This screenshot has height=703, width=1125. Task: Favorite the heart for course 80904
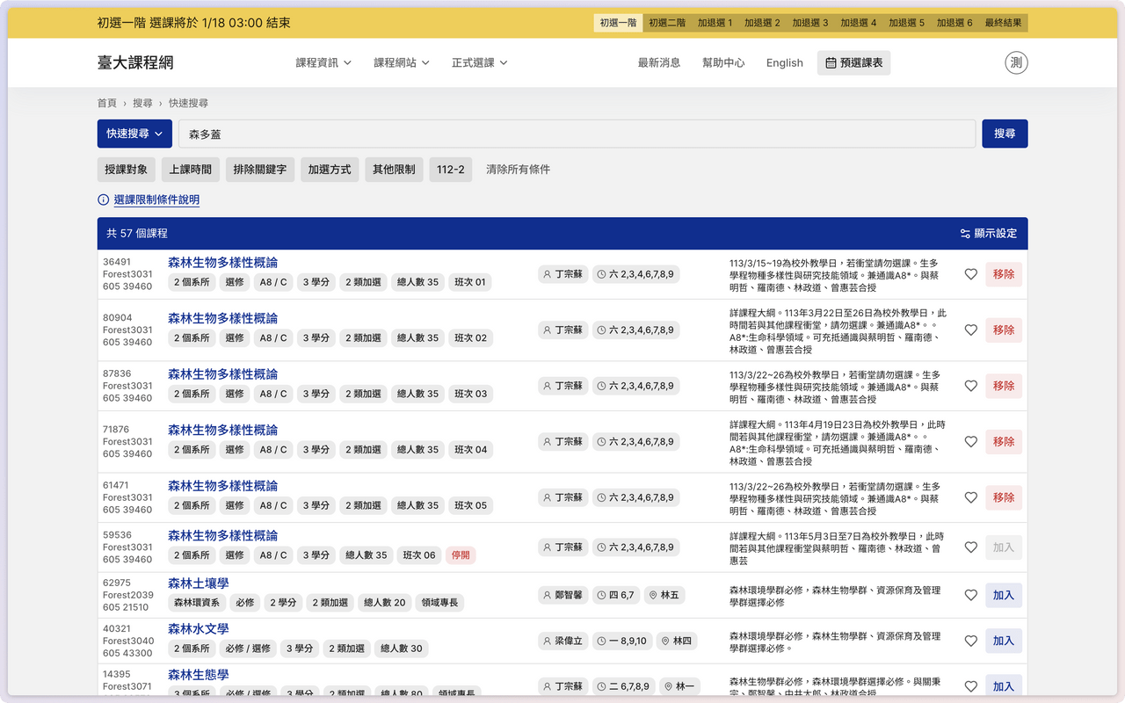tap(970, 330)
